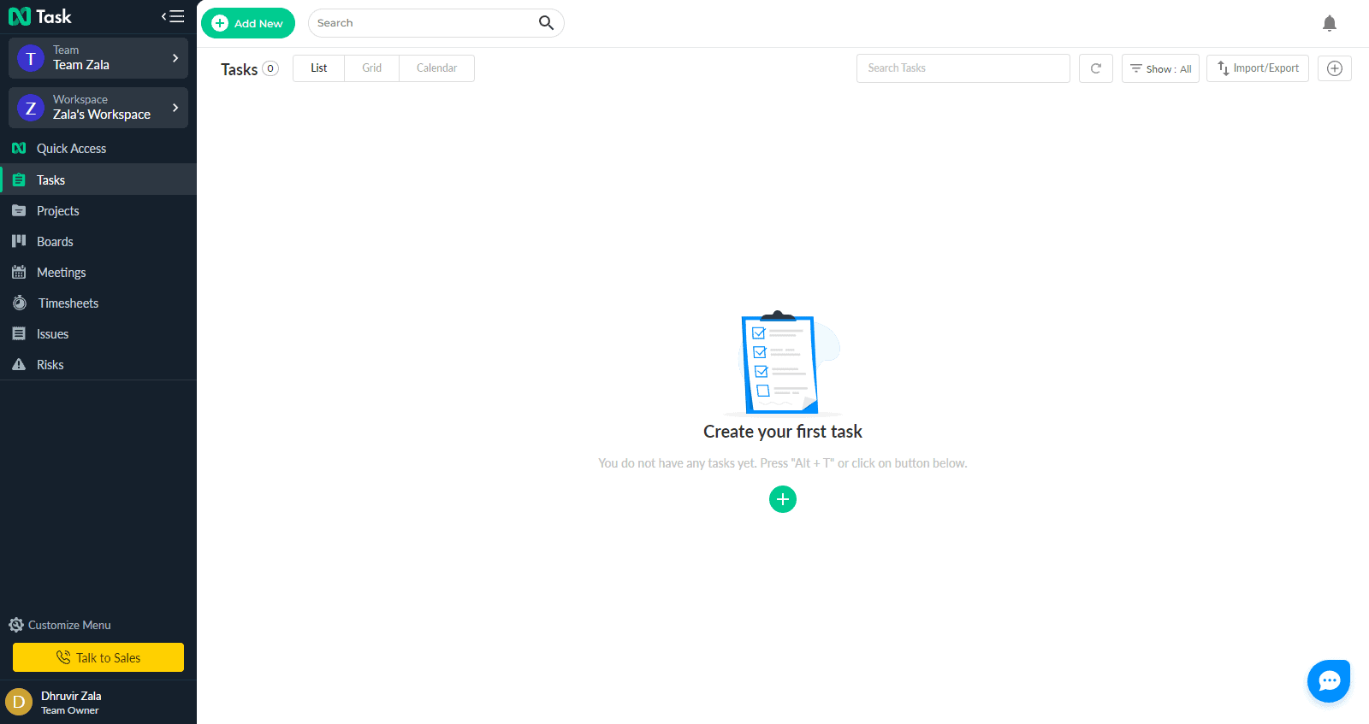Open the Show: All filter dropdown
The width and height of the screenshot is (1369, 724).
pos(1160,68)
